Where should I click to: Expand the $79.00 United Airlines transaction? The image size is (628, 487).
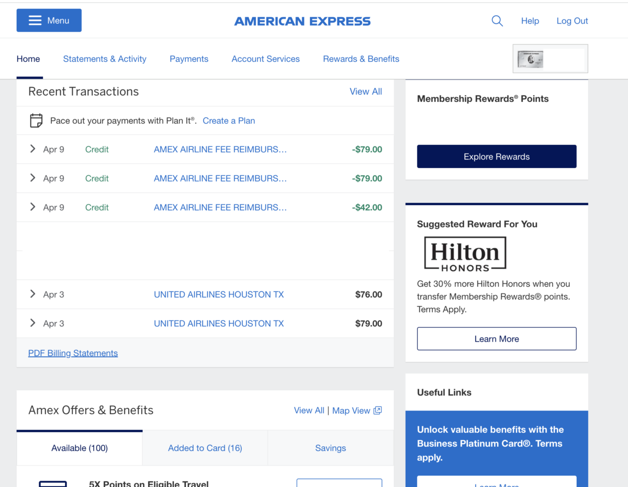click(x=32, y=323)
